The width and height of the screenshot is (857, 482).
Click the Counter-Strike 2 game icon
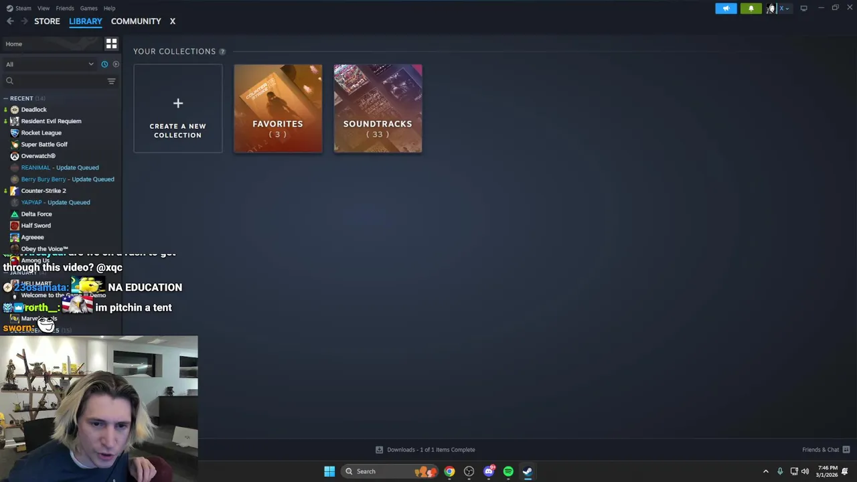[x=15, y=191]
